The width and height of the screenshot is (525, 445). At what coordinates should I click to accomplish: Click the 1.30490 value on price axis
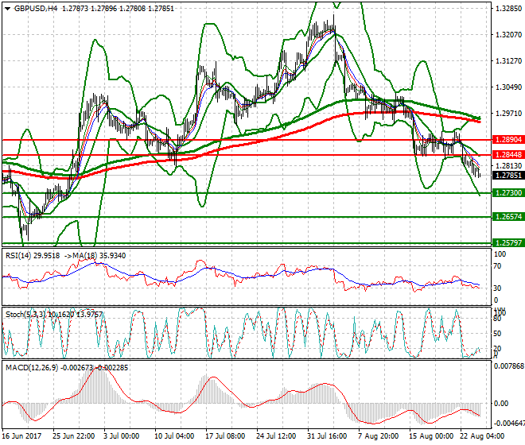(507, 87)
